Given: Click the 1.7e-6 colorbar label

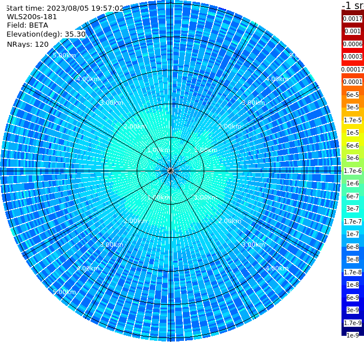Looking at the screenshot, I should 353,171.
